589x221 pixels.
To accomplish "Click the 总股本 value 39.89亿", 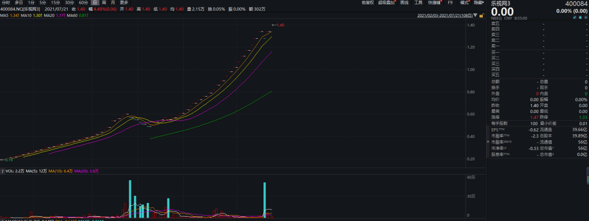I will point(580,135).
